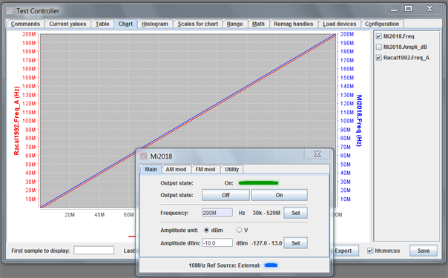This screenshot has height=278, width=448.
Task: Switch to the Current values tab
Action: (x=67, y=24)
